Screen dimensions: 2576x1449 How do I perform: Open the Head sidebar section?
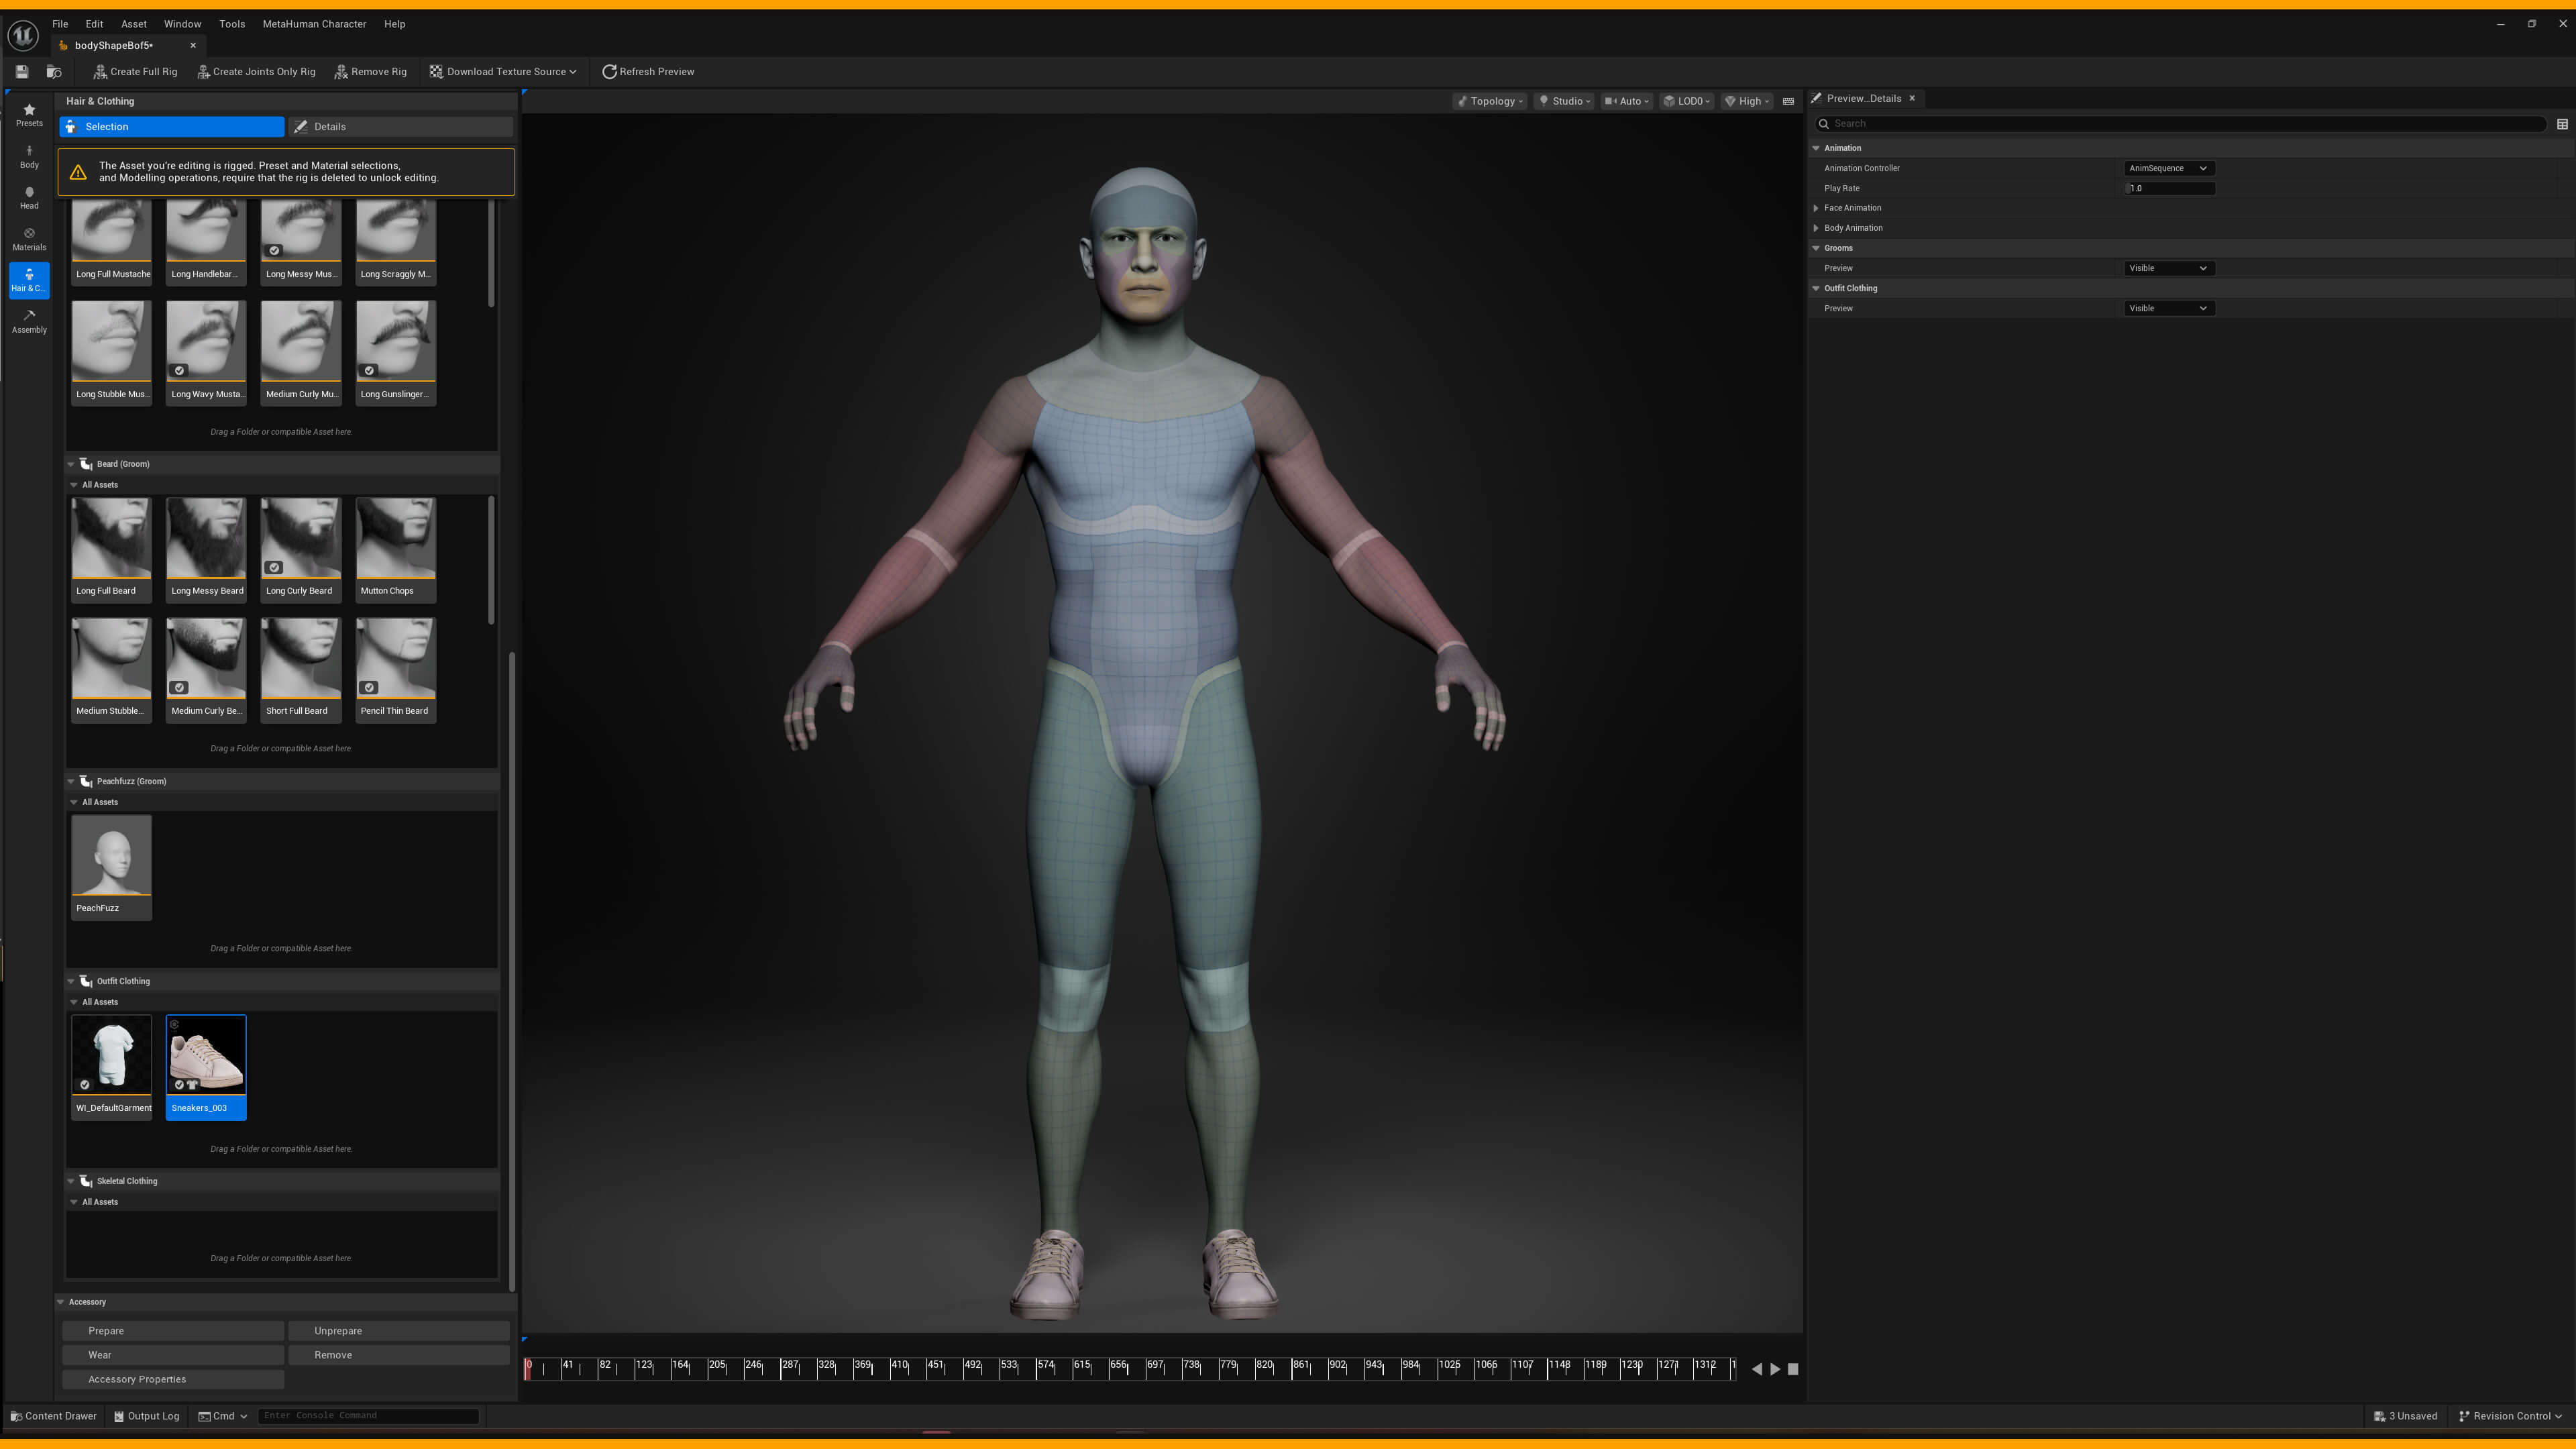click(x=29, y=197)
